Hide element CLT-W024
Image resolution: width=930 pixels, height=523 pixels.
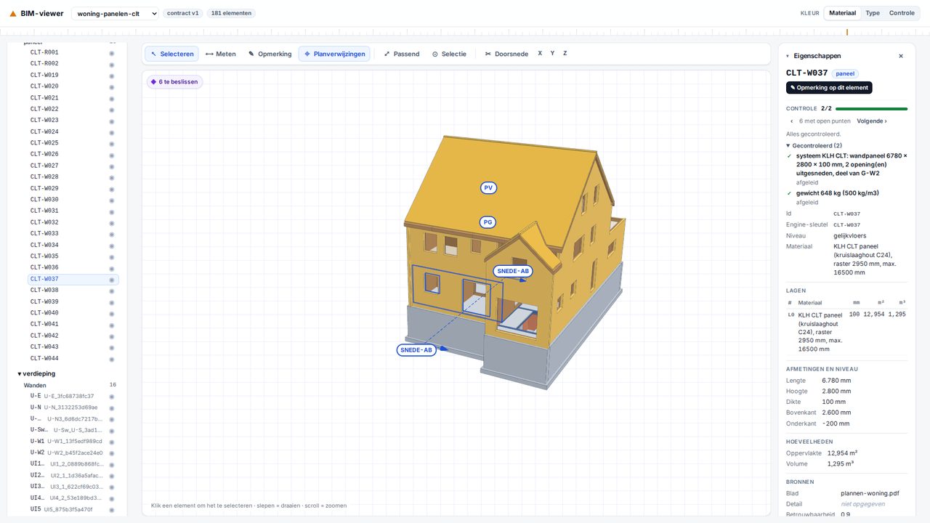click(112, 132)
